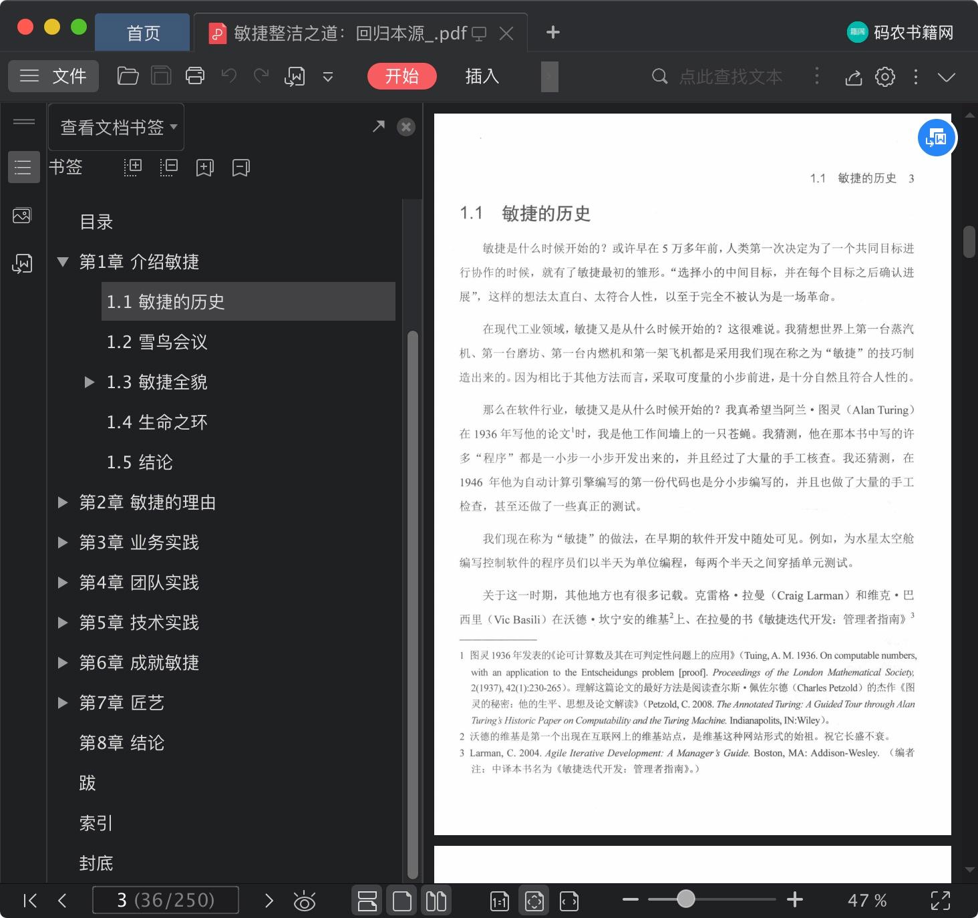Select the 开始 ribbon tab
The image size is (978, 918).
pyautogui.click(x=401, y=76)
